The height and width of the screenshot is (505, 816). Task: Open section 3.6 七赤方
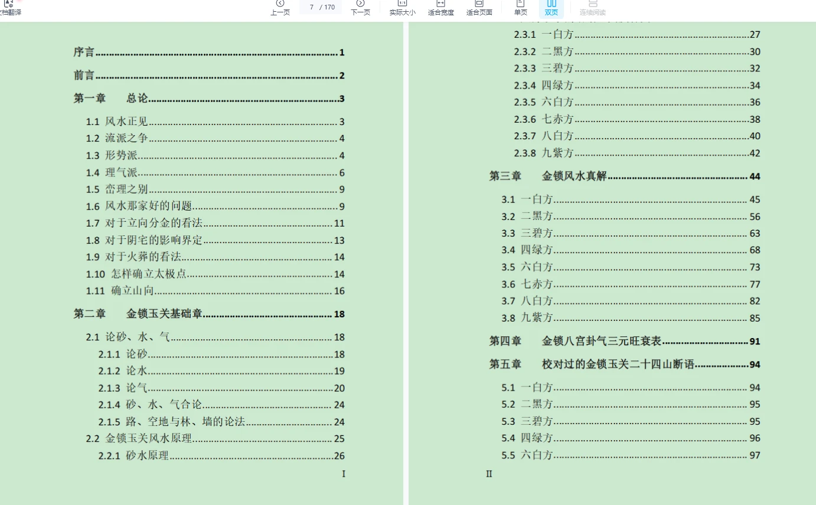click(x=631, y=284)
